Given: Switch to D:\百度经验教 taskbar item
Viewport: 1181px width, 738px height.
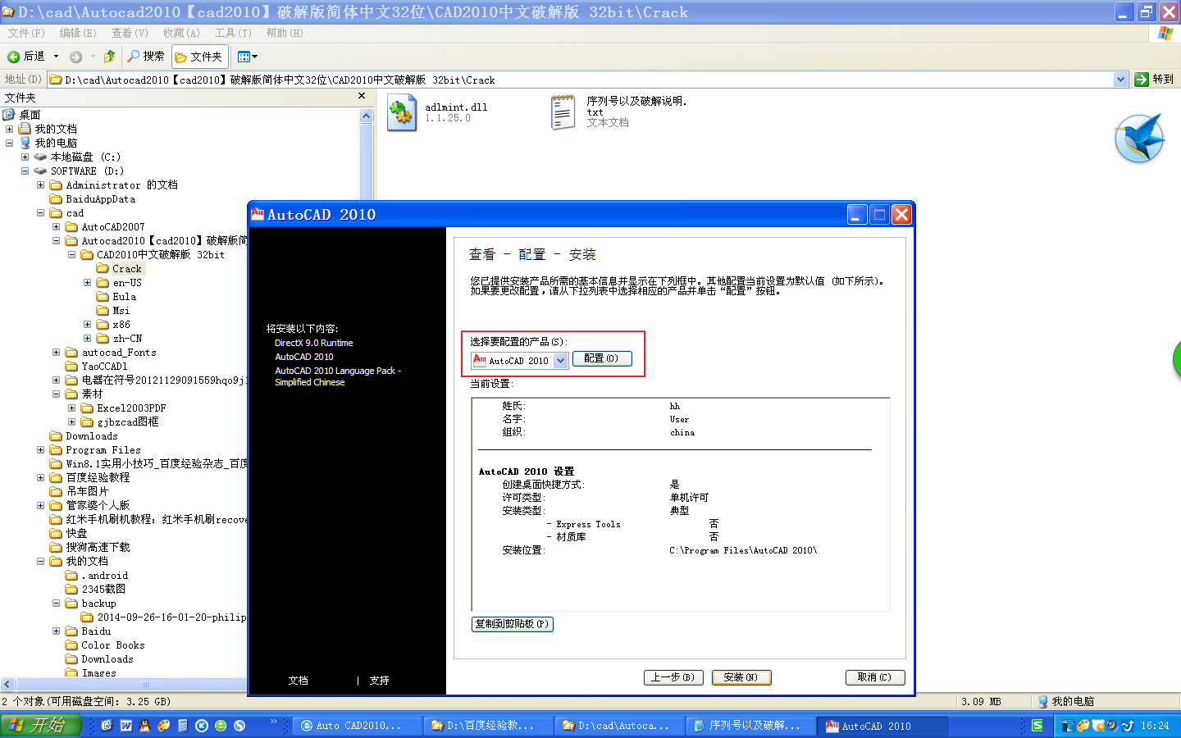Looking at the screenshot, I should (x=489, y=726).
